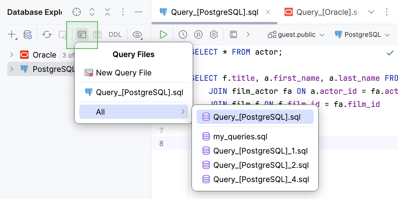Click the Explain Plan icon in the editor toolbar
This screenshot has width=398, height=199.
click(x=199, y=34)
